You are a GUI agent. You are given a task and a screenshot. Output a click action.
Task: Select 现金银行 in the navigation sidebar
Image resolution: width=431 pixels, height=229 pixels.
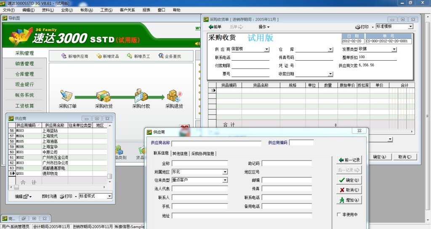pyautogui.click(x=24, y=84)
